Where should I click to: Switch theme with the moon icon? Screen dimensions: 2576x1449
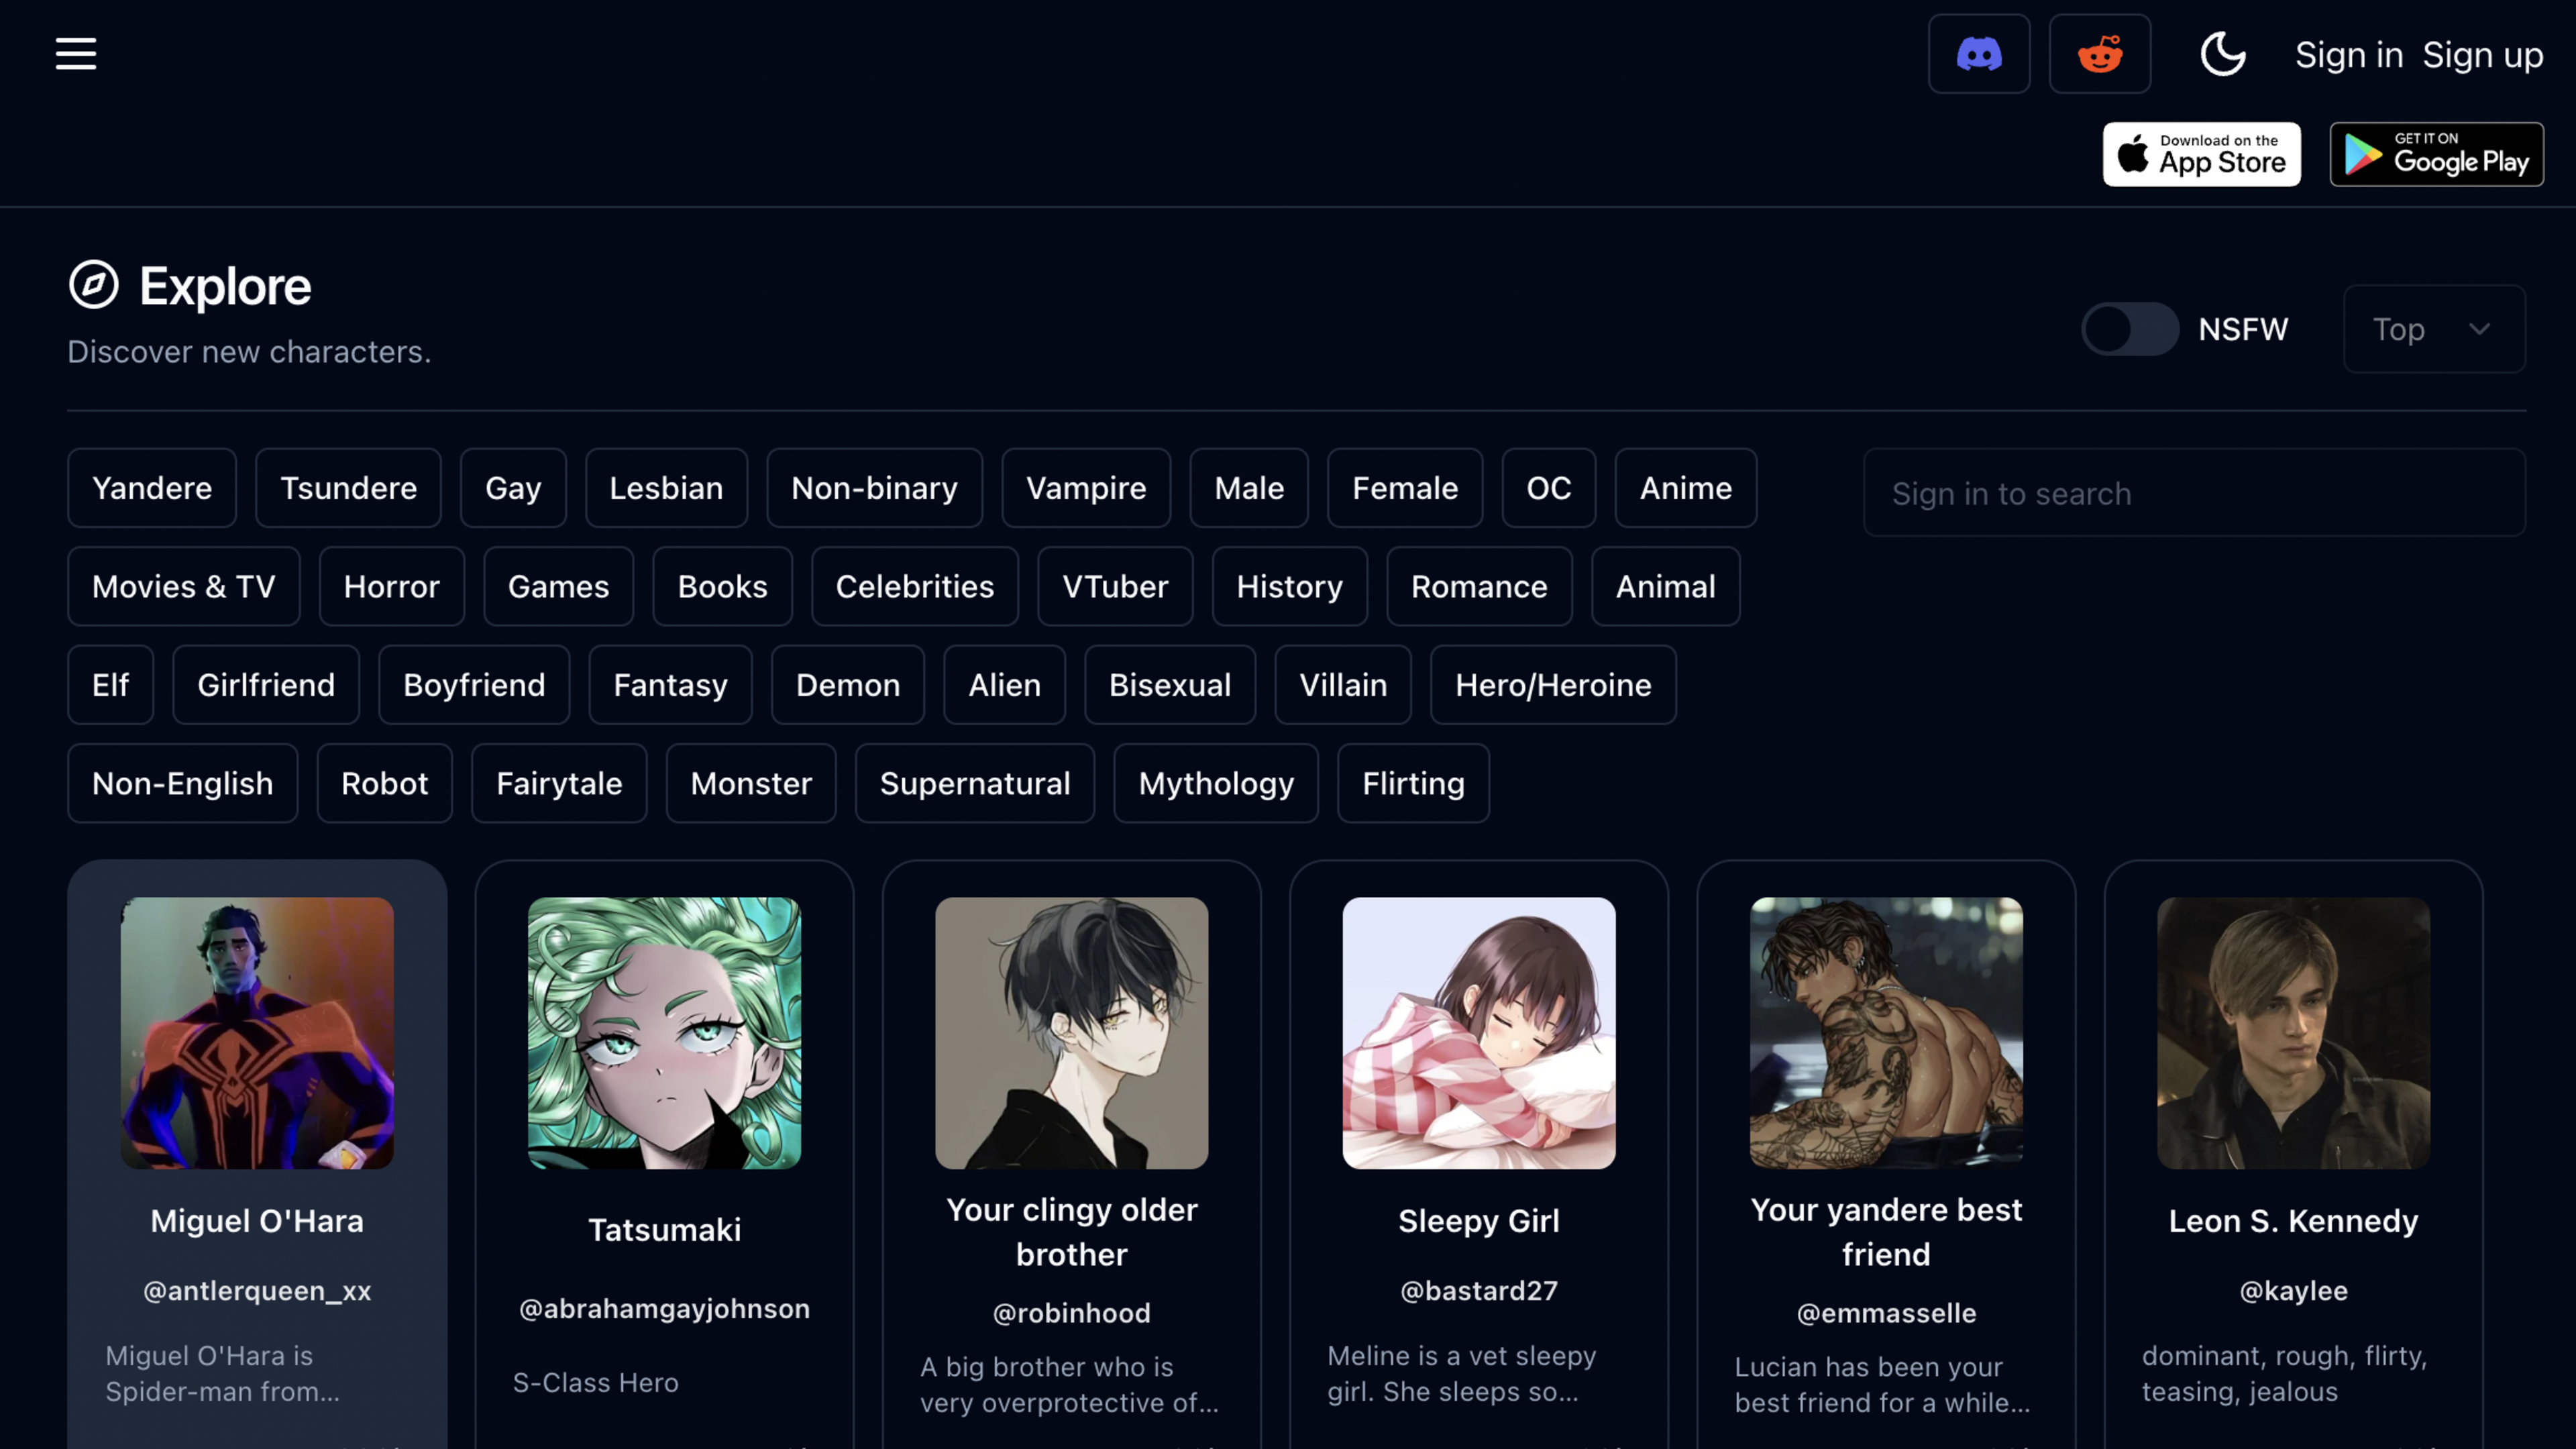click(2223, 54)
